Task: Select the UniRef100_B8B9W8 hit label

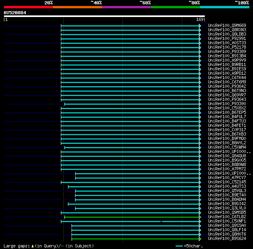Action: click(227, 165)
